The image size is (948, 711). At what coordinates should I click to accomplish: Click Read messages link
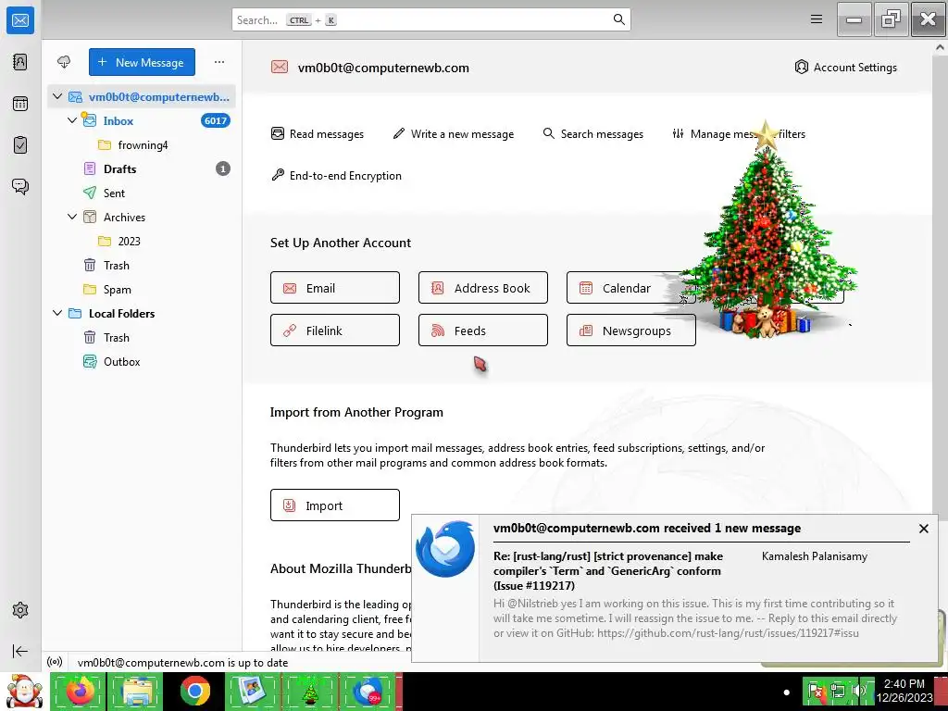pyautogui.click(x=318, y=133)
